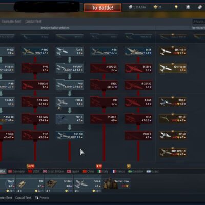Switch to the China nation tab
This screenshot has width=205, height=205.
pyautogui.click(x=88, y=171)
